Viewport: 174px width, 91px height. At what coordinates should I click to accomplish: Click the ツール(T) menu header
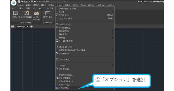click(x=59, y=5)
